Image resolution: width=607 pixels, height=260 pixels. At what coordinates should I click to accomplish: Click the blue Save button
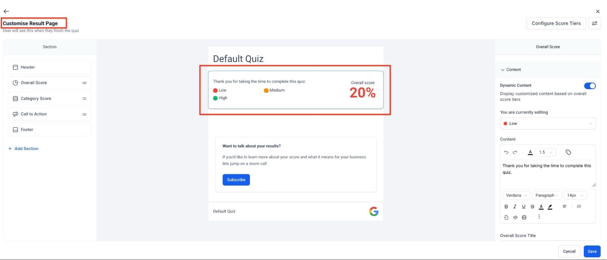tap(592, 251)
